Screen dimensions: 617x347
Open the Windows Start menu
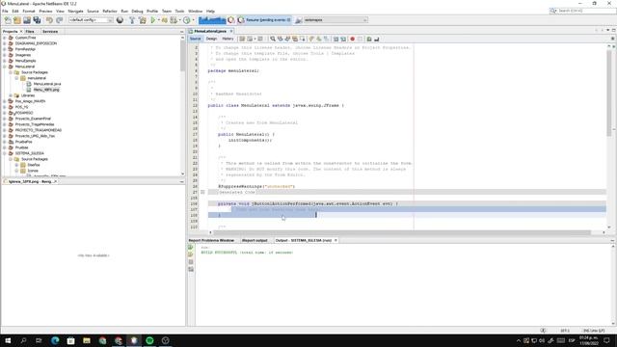coord(8,340)
